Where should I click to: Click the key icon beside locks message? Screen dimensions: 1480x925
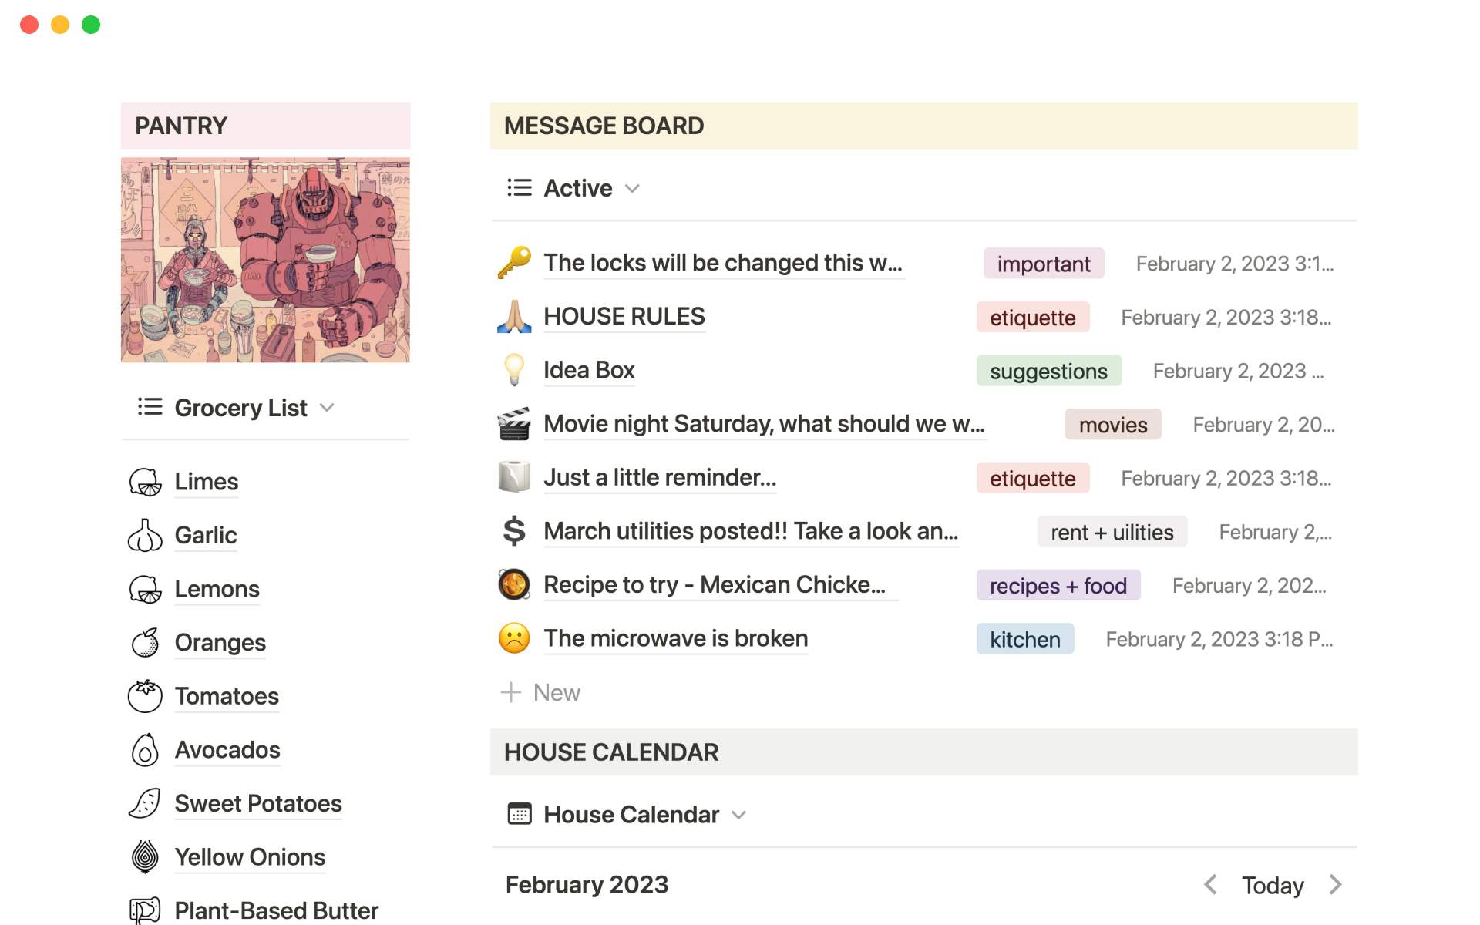pos(514,263)
